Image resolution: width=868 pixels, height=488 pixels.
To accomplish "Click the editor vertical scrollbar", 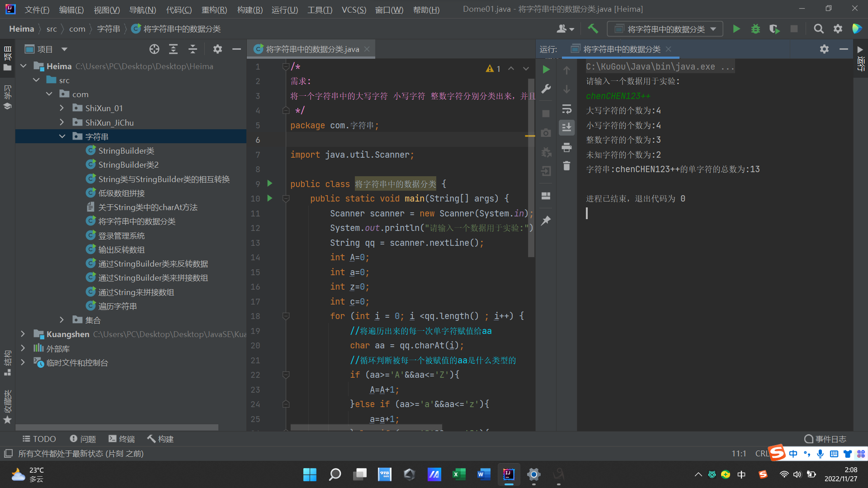I will coord(531,181).
